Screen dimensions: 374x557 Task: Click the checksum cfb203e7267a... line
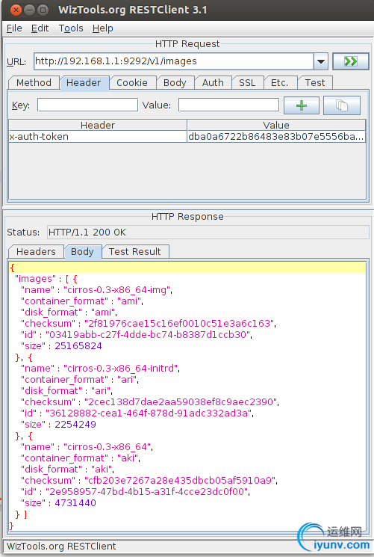coord(149,481)
